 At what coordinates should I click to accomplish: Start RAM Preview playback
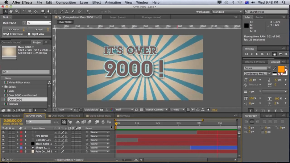[x=286, y=54]
